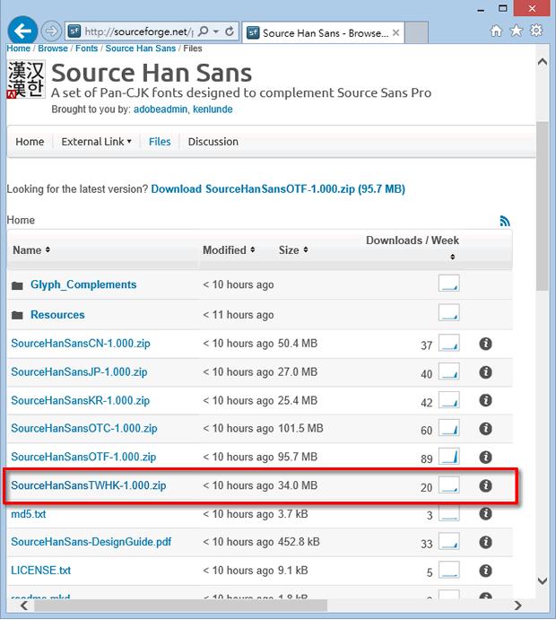Sort file list by Name column
This screenshot has width=556, height=620.
31,250
